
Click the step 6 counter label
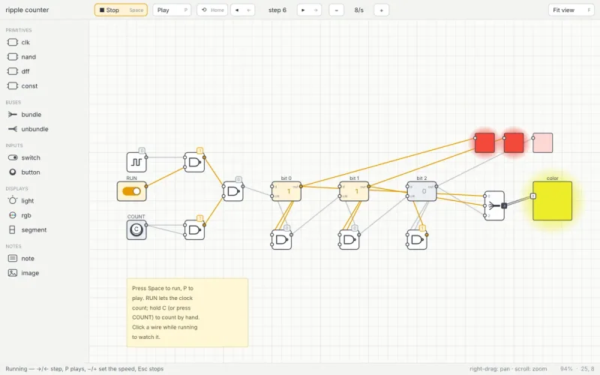coord(277,10)
